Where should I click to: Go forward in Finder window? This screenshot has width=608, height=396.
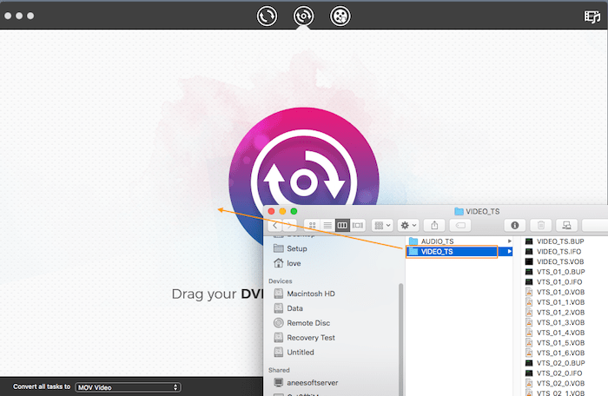[x=289, y=225]
